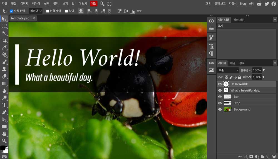Toggle the 자동 선택 checkbox
The width and height of the screenshot is (278, 159).
11,11
